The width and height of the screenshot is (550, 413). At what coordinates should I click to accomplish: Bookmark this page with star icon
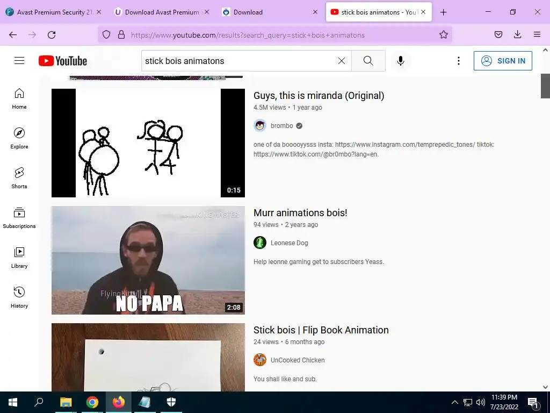point(443,35)
